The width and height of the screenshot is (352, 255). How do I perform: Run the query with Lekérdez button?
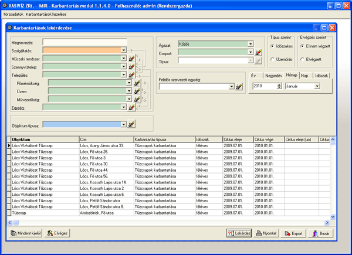239,233
